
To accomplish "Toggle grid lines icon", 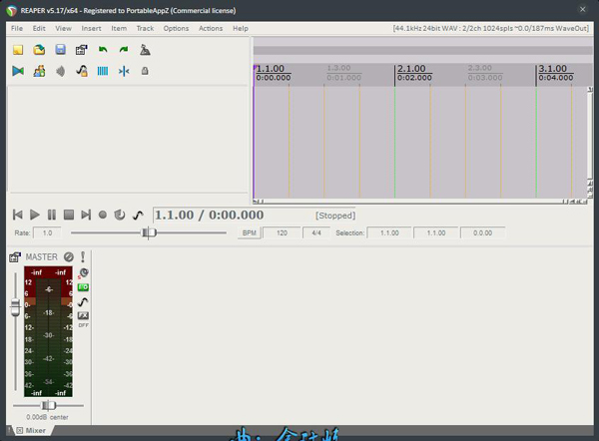I will [x=103, y=71].
